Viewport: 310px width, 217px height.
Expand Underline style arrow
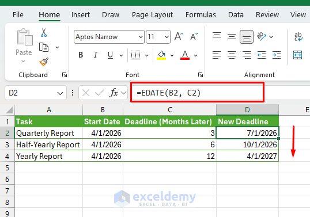121,55
